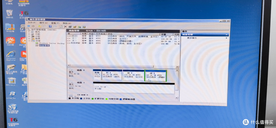Screen dimensions: 276x128
Task: Select the (C:) volume row in list
Action: coord(123,36)
